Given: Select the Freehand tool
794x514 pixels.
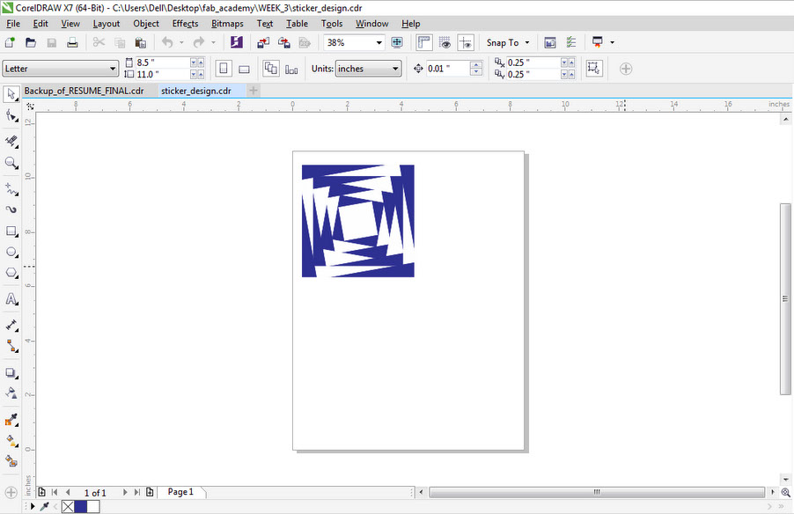Looking at the screenshot, I should tap(11, 188).
